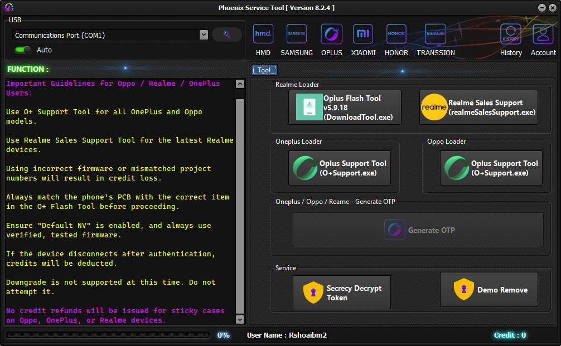Select the Tool tab
Viewport: 561px width, 346px height.
click(264, 70)
